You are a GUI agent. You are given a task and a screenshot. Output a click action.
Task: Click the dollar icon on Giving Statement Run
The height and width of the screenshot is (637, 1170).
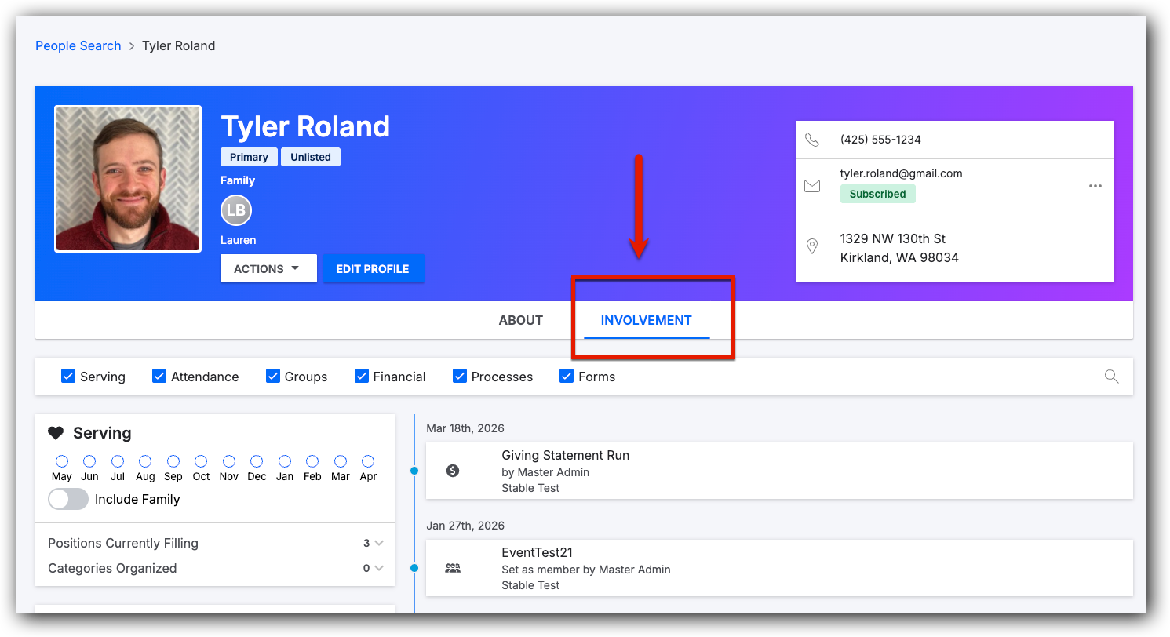pyautogui.click(x=453, y=471)
